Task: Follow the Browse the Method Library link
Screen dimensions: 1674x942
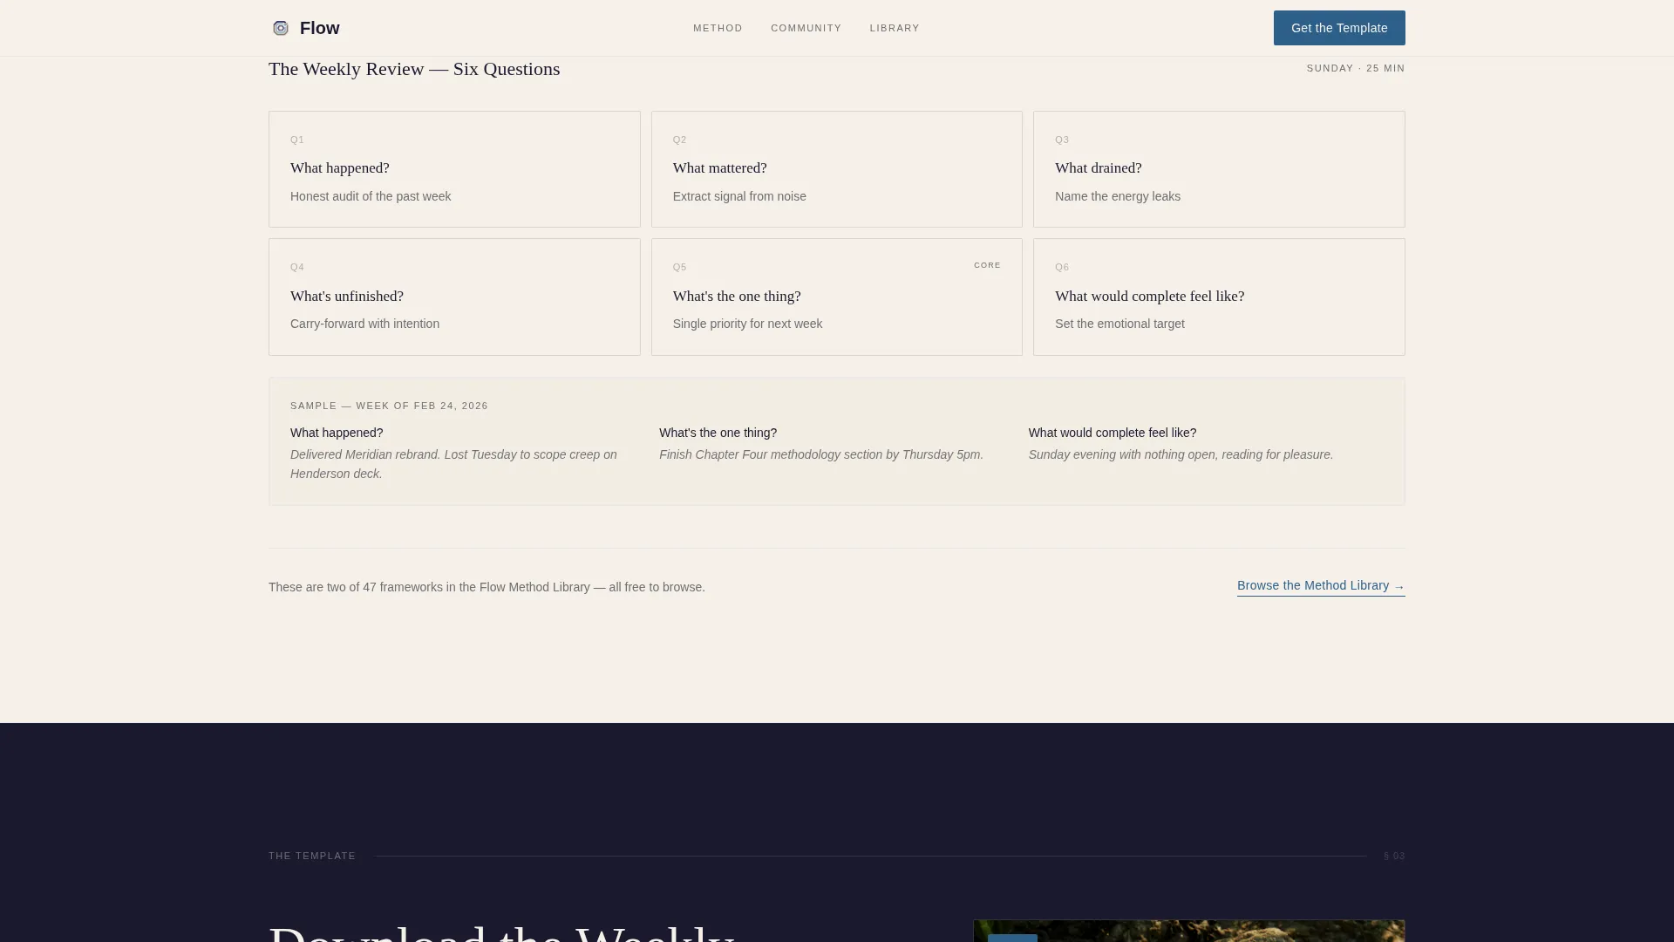Action: click(1321, 586)
